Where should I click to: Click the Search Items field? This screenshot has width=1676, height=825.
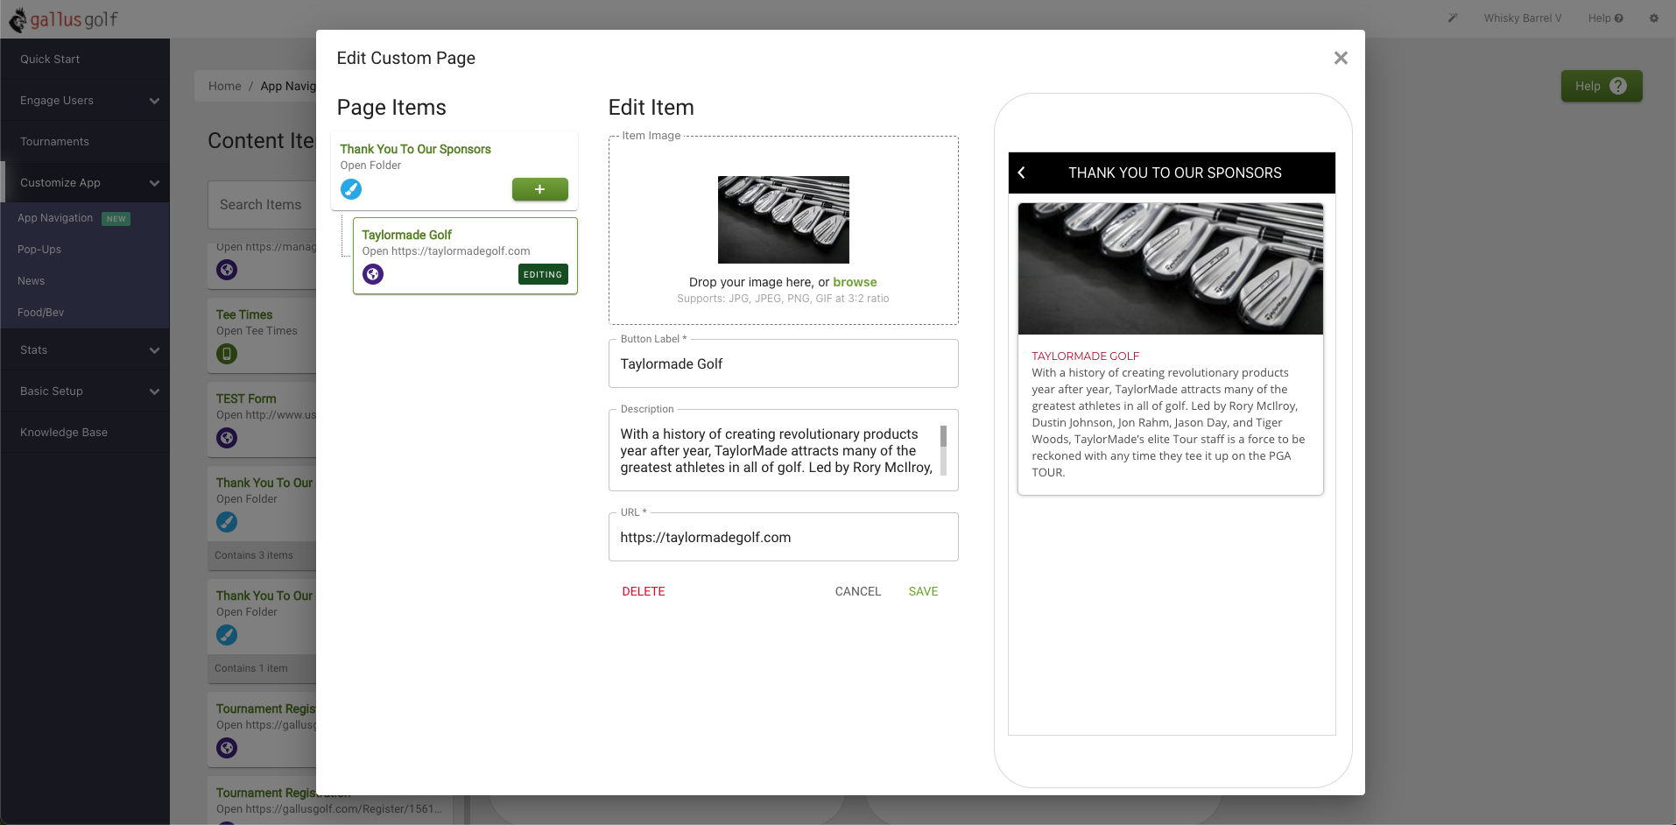pyautogui.click(x=262, y=205)
